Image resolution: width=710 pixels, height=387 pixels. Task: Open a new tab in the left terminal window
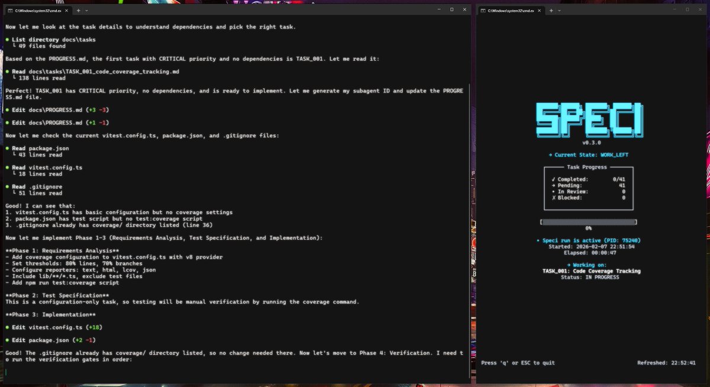pos(77,10)
